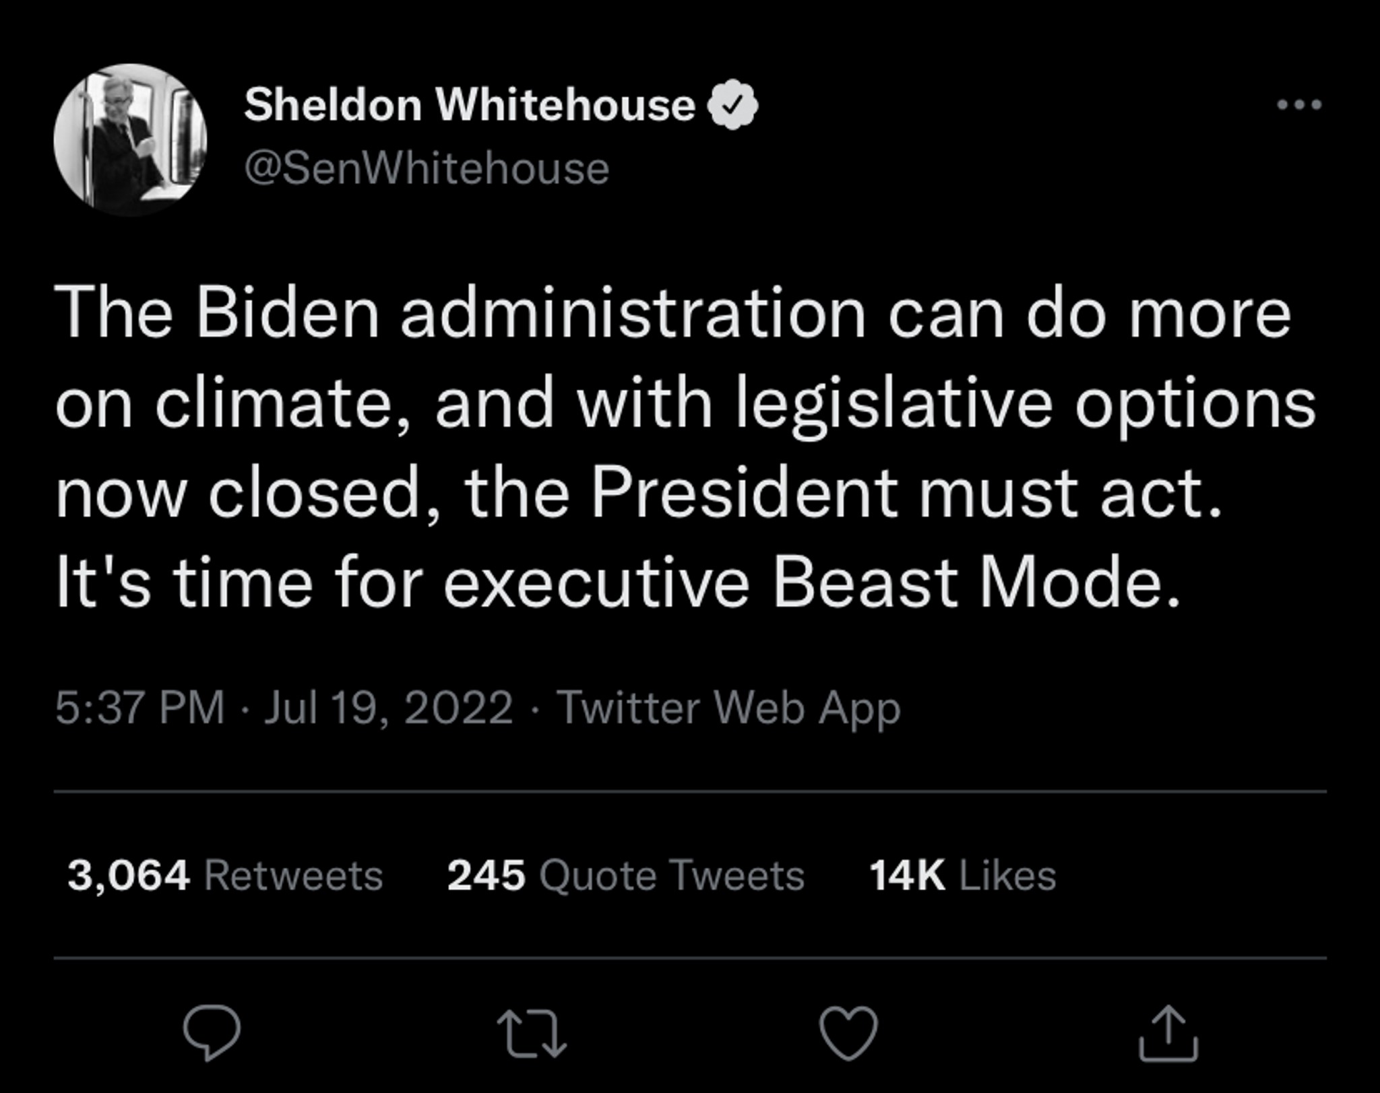Open the @SenWhitehouse handle link
This screenshot has width=1380, height=1093.
(427, 168)
